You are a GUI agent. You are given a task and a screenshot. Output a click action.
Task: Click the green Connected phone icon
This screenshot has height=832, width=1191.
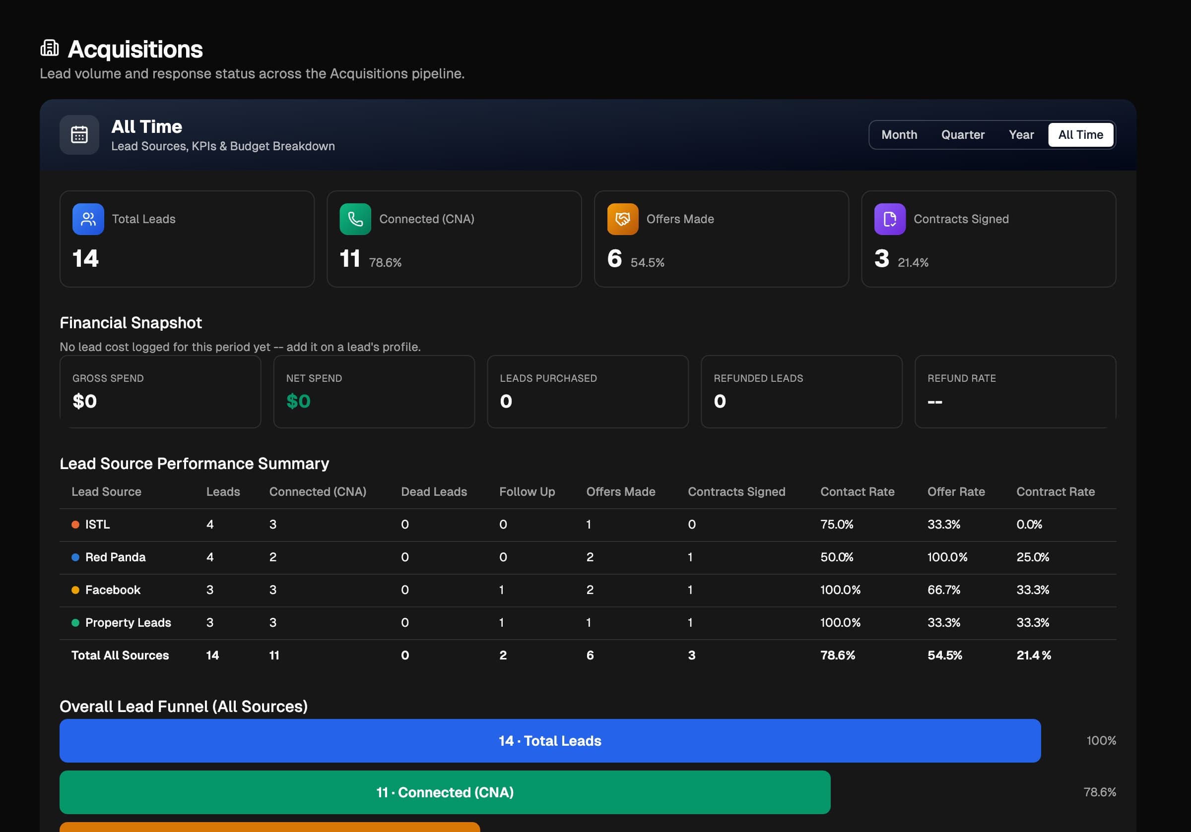355,219
